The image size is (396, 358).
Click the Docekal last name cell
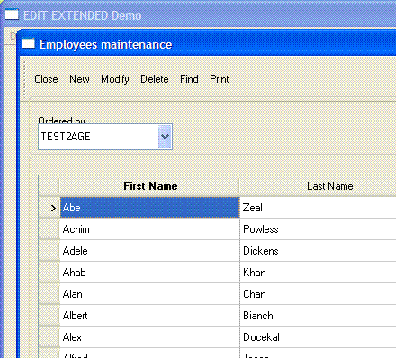[x=318, y=337]
